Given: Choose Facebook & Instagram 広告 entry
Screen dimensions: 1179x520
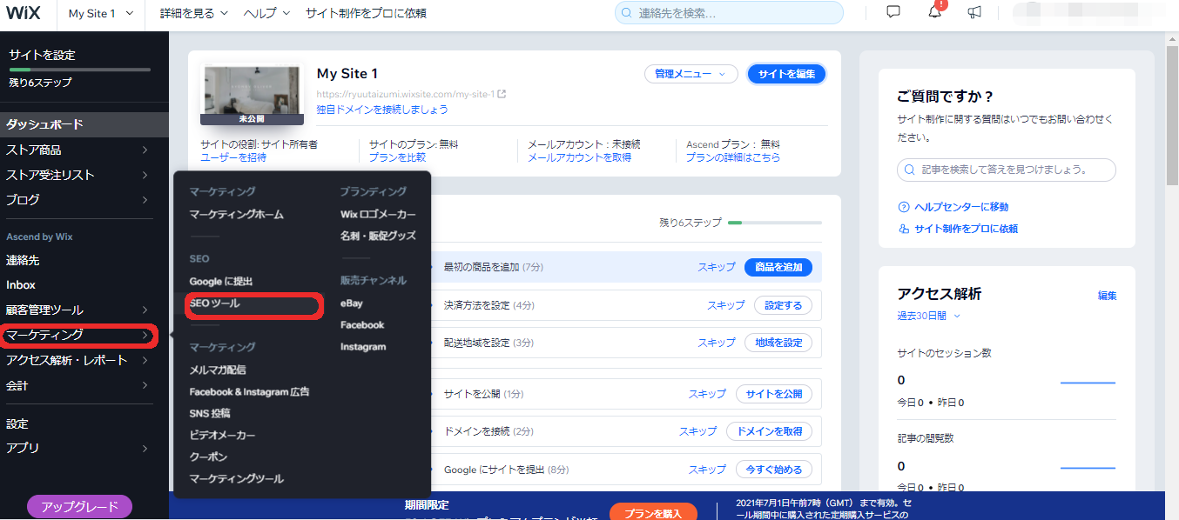Looking at the screenshot, I should (x=249, y=391).
